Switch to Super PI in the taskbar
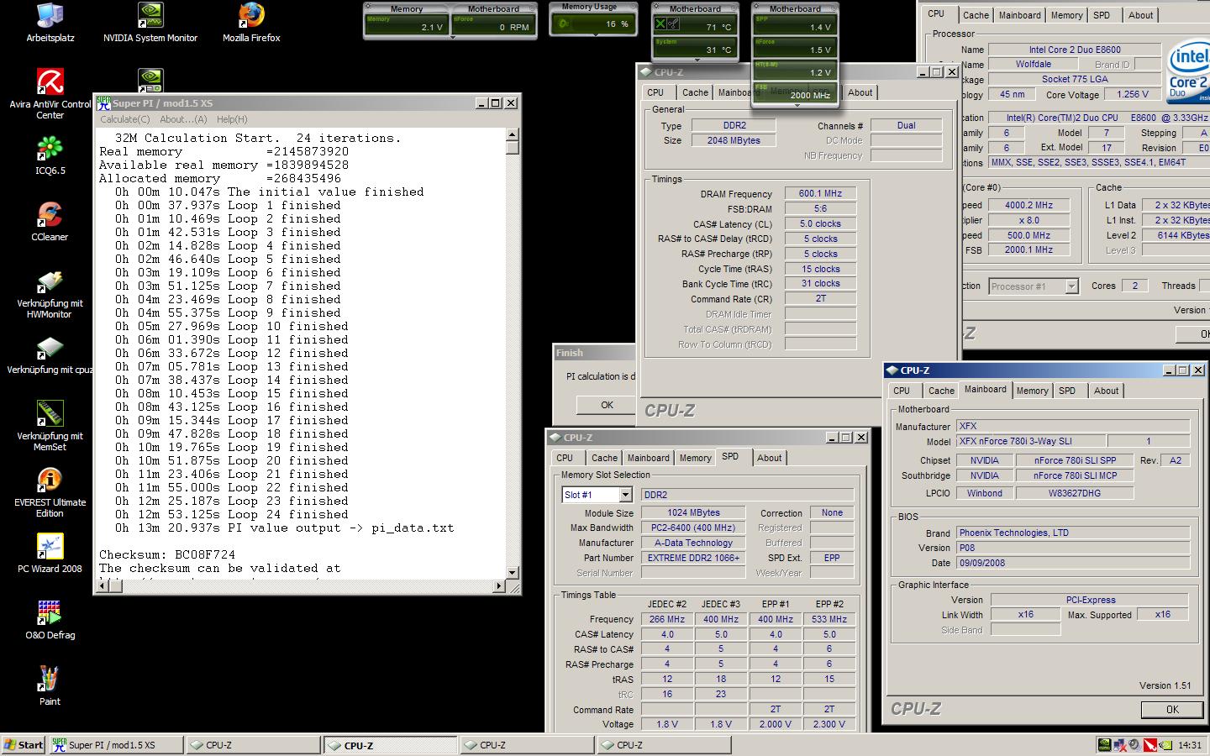 coord(113,745)
